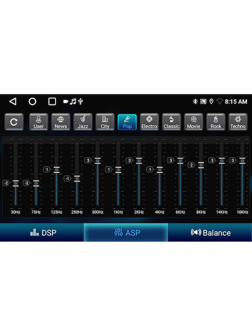Click the 14KHz slider handle
The height and width of the screenshot is (336, 252).
[222, 161]
